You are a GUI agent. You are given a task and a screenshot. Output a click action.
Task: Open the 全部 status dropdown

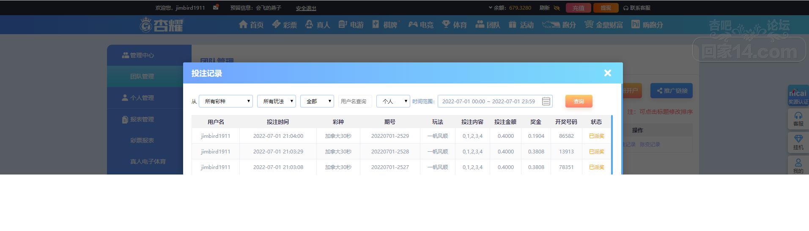tap(317, 101)
